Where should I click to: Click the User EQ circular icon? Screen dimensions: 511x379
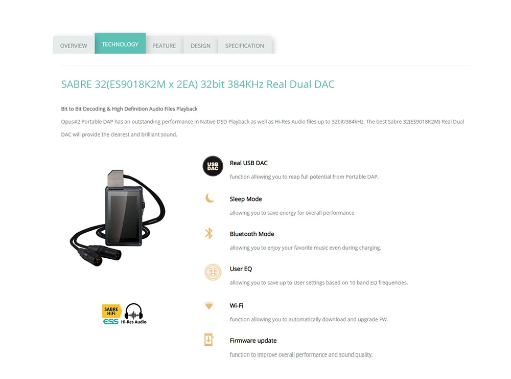point(213,272)
